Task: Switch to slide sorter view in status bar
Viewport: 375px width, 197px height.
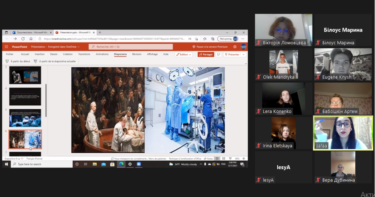Action: coord(224,159)
